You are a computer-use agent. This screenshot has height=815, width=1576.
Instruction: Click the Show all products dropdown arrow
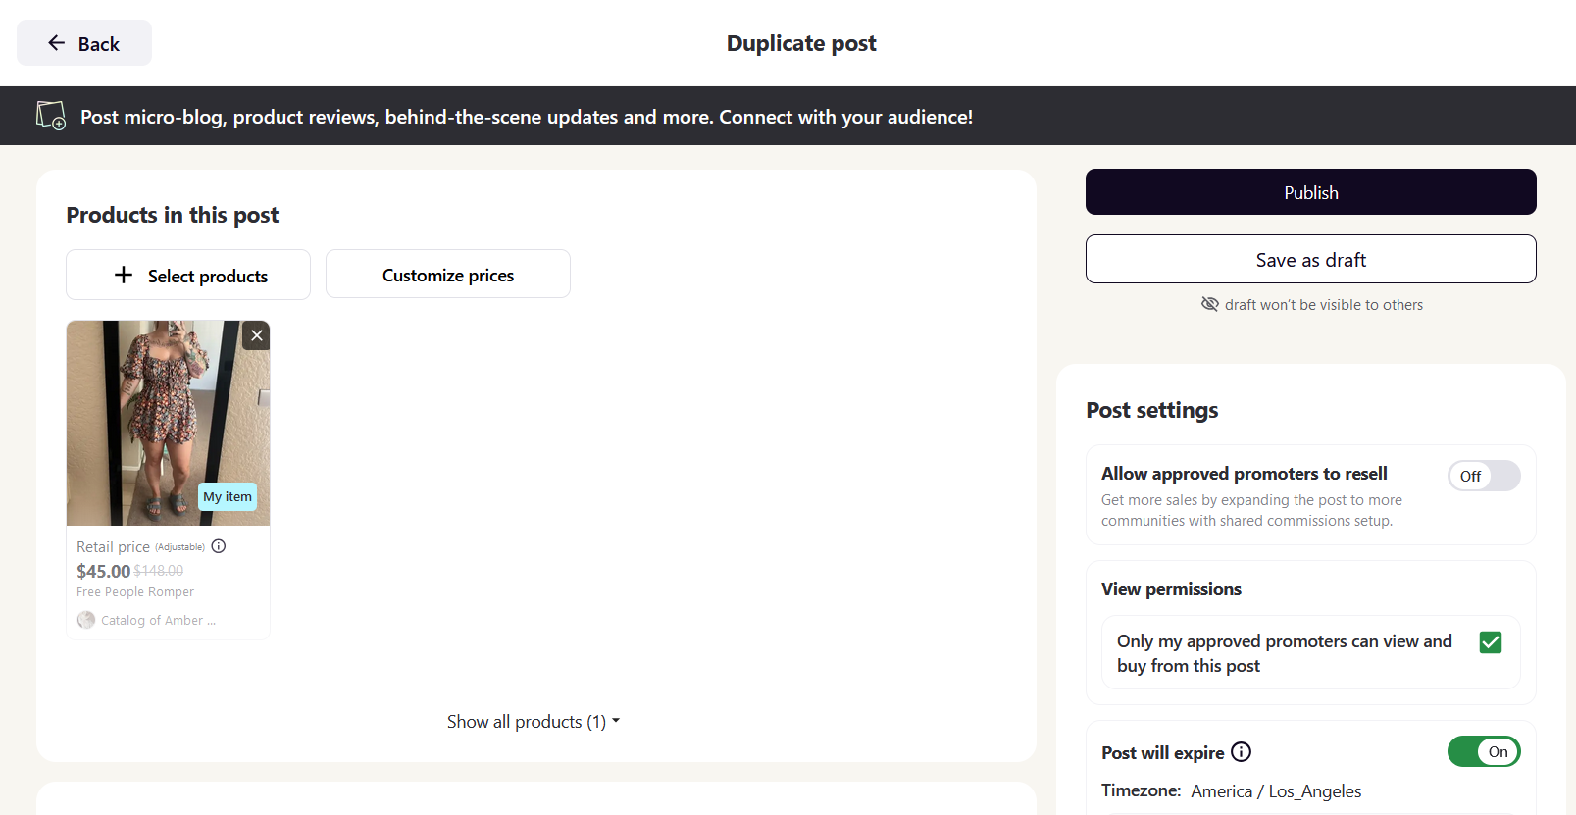[616, 721]
